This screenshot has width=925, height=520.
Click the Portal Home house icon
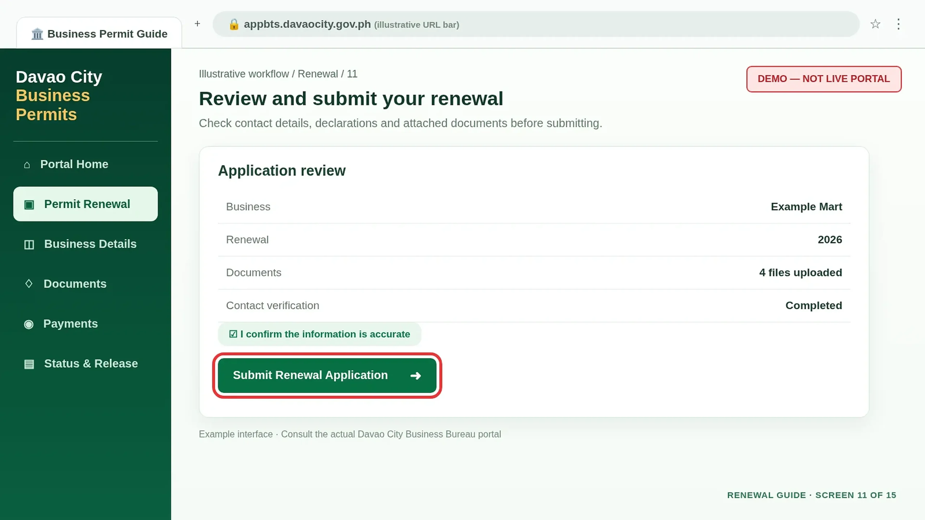pyautogui.click(x=27, y=165)
